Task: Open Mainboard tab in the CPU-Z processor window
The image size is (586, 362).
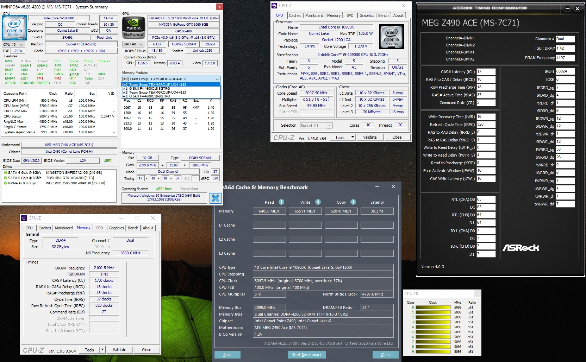Action: (x=314, y=15)
